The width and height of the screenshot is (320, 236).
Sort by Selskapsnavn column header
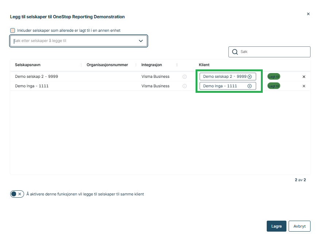coord(28,65)
